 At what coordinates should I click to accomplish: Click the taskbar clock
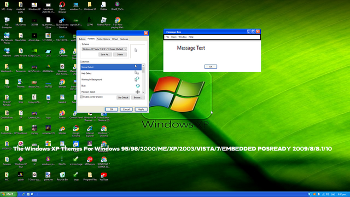tap(342, 194)
